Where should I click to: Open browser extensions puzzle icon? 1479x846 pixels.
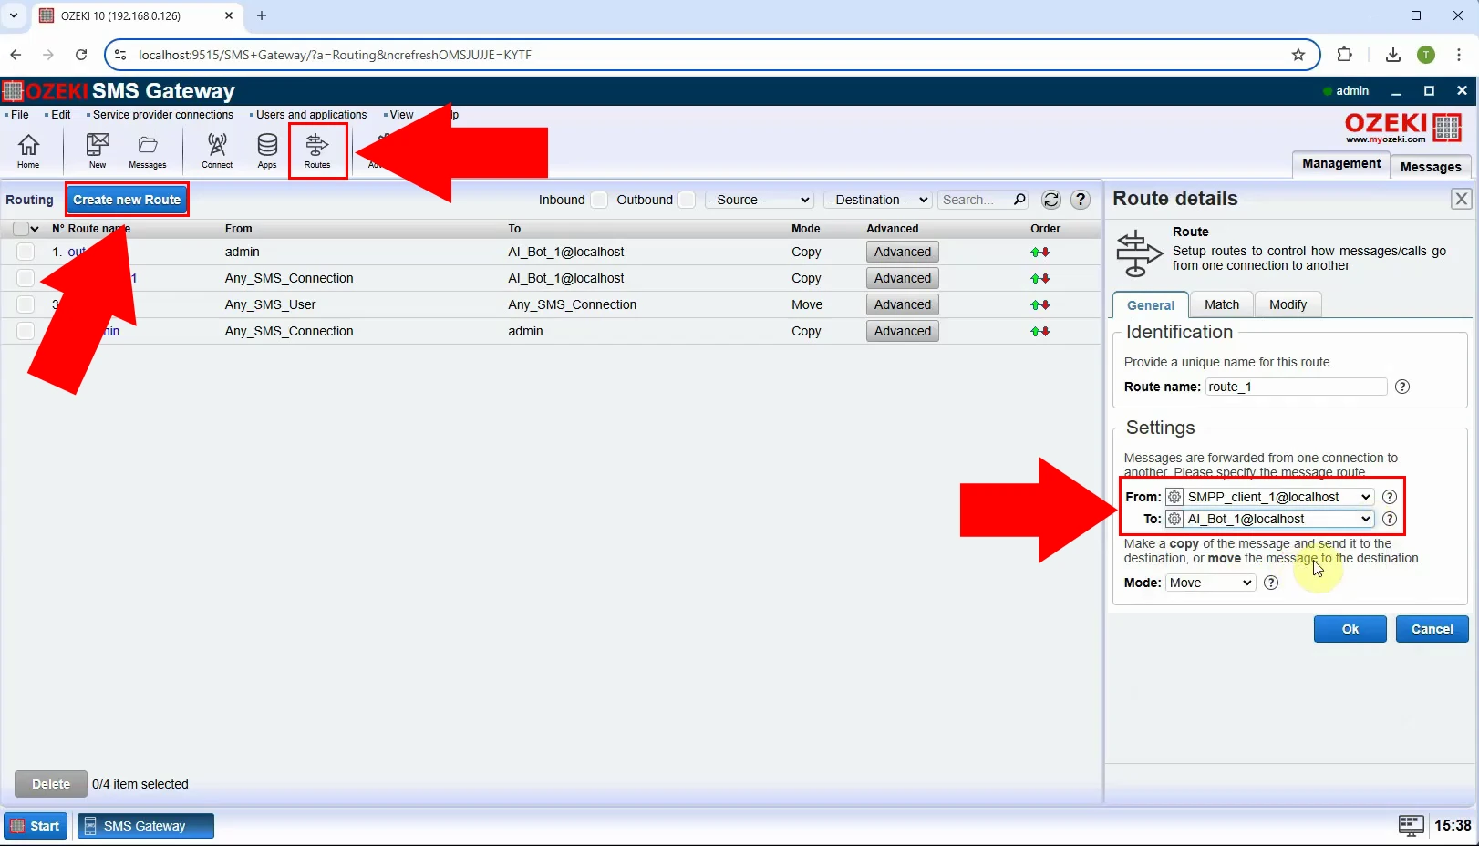point(1344,55)
